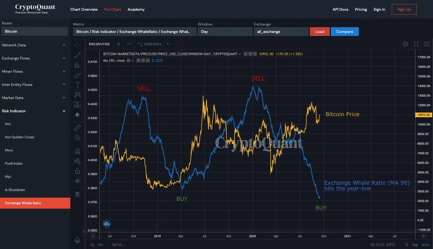Image resolution: width=433 pixels, height=249 pixels.
Task: Open chart settings gear icon
Action: (405, 44)
